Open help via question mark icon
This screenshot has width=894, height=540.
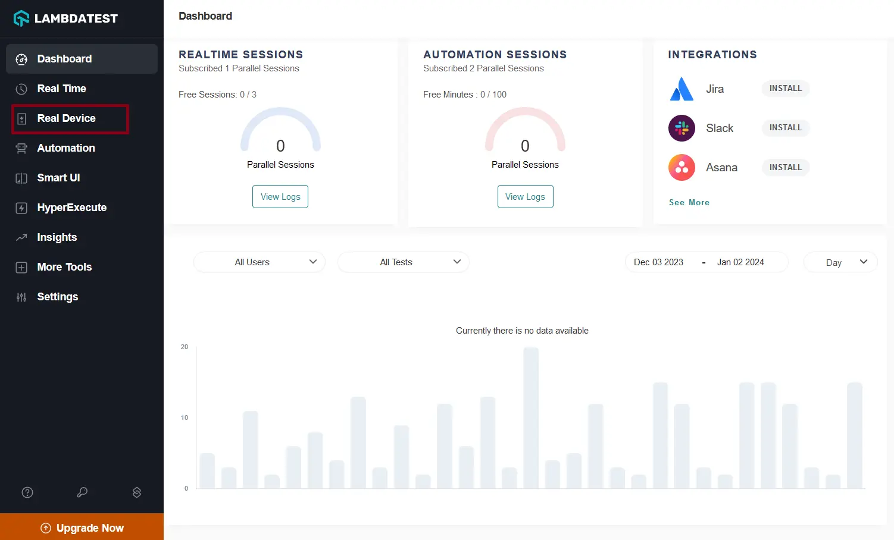tap(27, 492)
